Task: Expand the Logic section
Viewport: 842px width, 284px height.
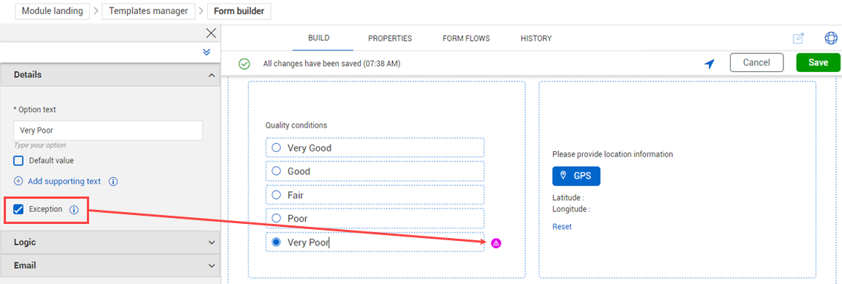Action: (110, 242)
